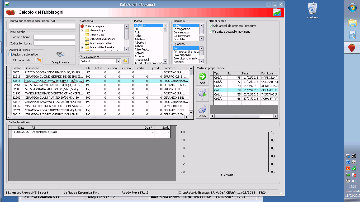Screen dimensions: 360x202
Task: Click the Filtri avanzati button
Action: 22,60
